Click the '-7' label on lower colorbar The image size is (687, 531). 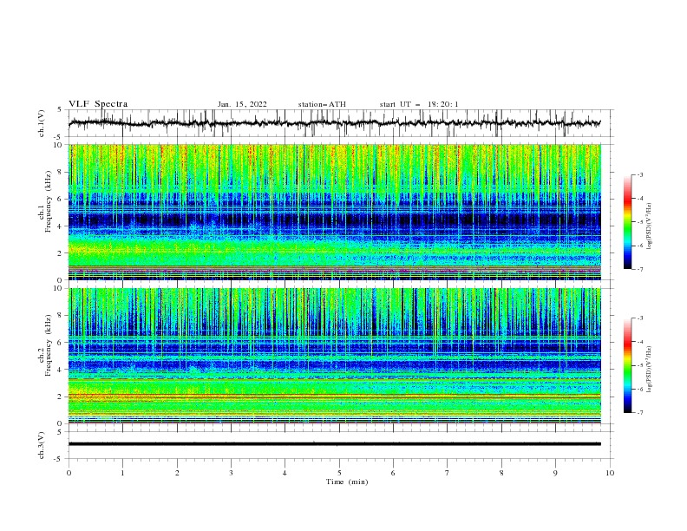(x=639, y=412)
